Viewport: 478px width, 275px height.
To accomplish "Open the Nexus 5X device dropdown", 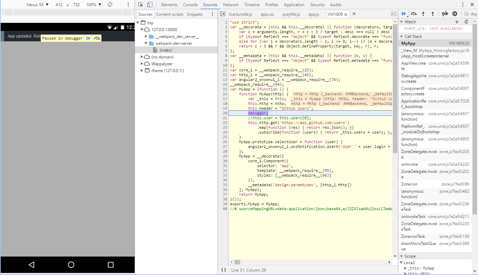I will tap(38, 5).
